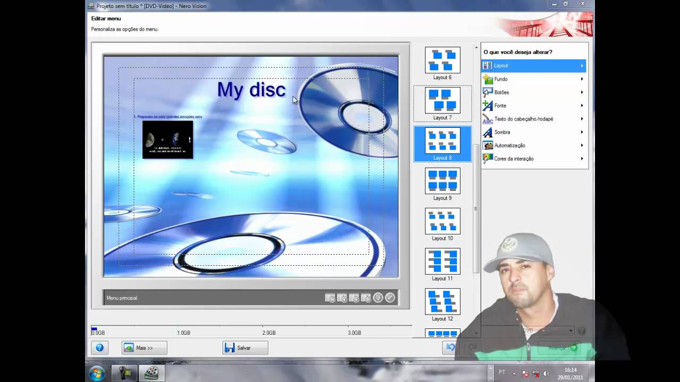Click the undo arrow button
Image resolution: width=680 pixels, height=382 pixels.
tap(450, 348)
